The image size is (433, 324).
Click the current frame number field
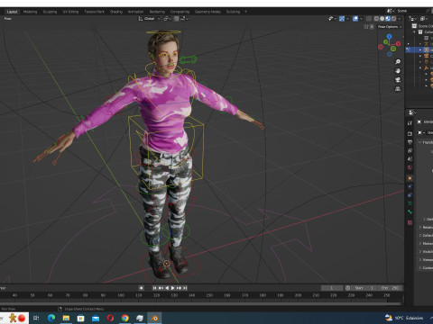tap(332, 288)
